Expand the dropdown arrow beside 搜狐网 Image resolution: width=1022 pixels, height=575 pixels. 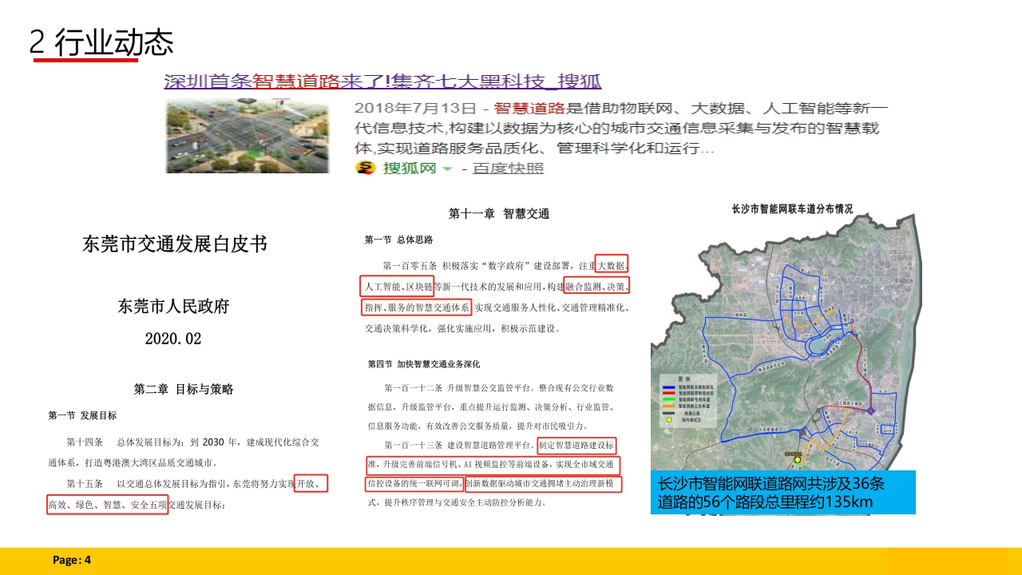coord(447,169)
